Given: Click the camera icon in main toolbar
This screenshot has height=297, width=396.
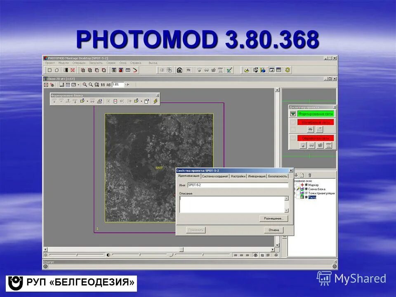Looking at the screenshot, I should pyautogui.click(x=179, y=70).
